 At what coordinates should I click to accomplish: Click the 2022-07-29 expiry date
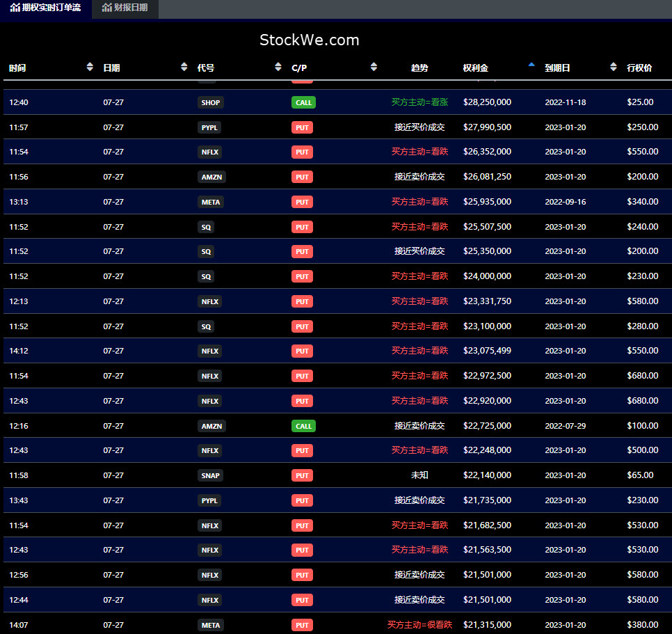(x=566, y=426)
